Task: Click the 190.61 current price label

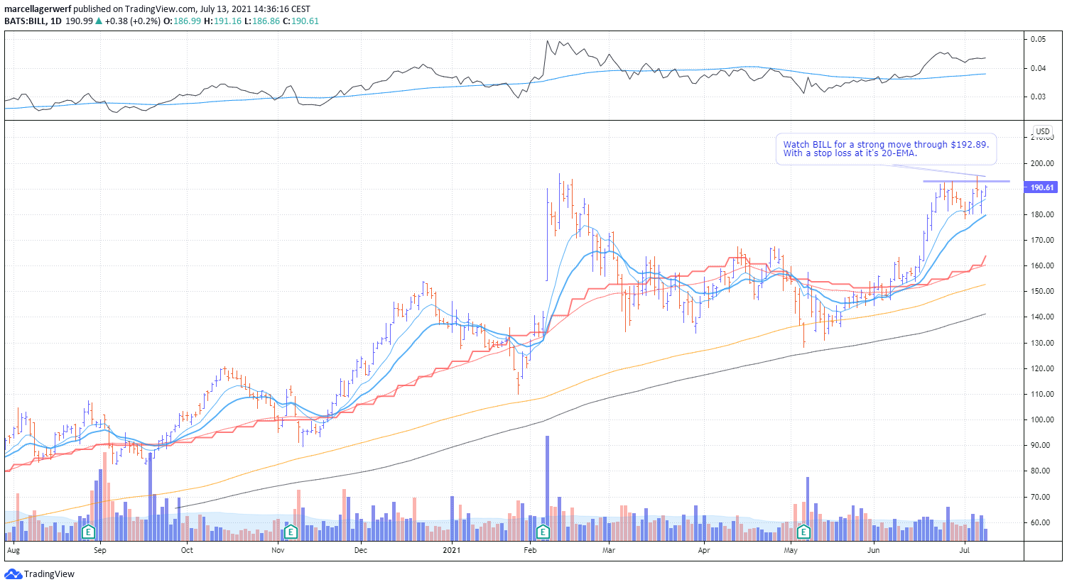Action: pyautogui.click(x=1042, y=187)
